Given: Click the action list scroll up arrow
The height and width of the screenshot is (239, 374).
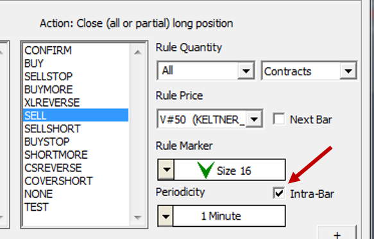Looking at the screenshot, I should pos(138,52).
